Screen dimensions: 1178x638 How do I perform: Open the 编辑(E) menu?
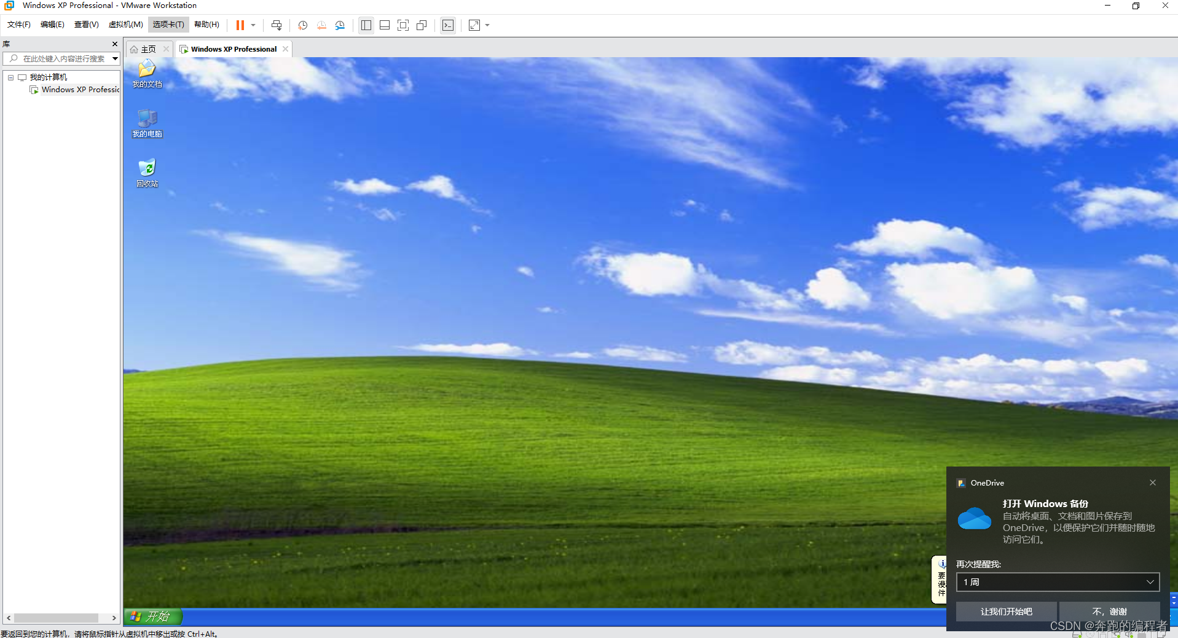click(52, 25)
